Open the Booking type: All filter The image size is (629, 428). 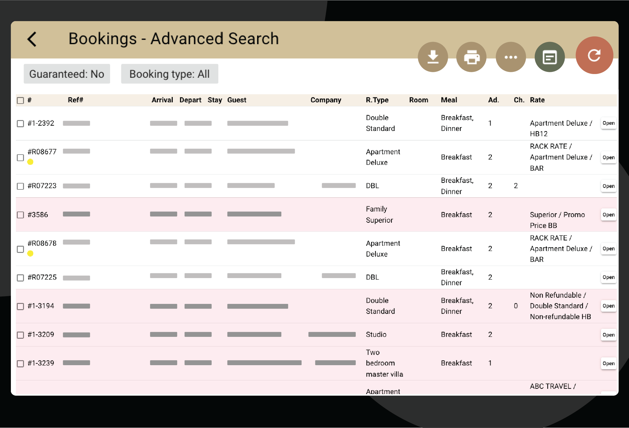pyautogui.click(x=169, y=74)
